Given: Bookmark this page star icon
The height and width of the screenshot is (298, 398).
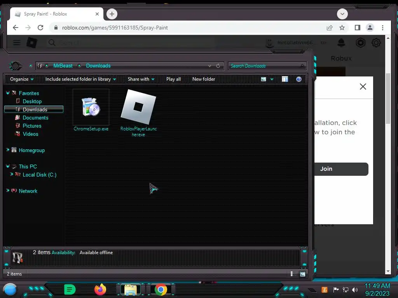Looking at the screenshot, I should [x=342, y=28].
